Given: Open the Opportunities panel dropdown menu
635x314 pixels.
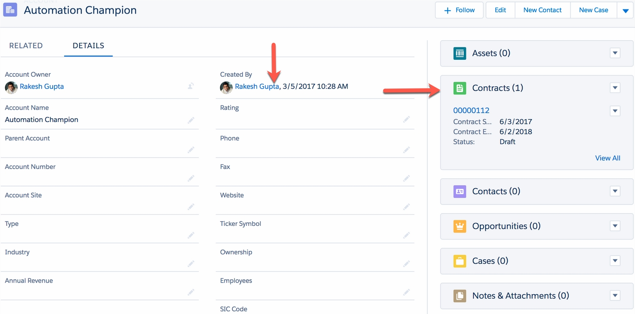Looking at the screenshot, I should pyautogui.click(x=615, y=226).
